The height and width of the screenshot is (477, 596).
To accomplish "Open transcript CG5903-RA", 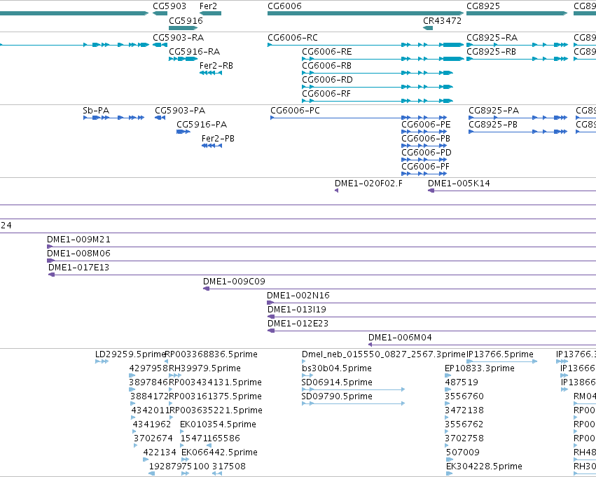I will 179,38.
